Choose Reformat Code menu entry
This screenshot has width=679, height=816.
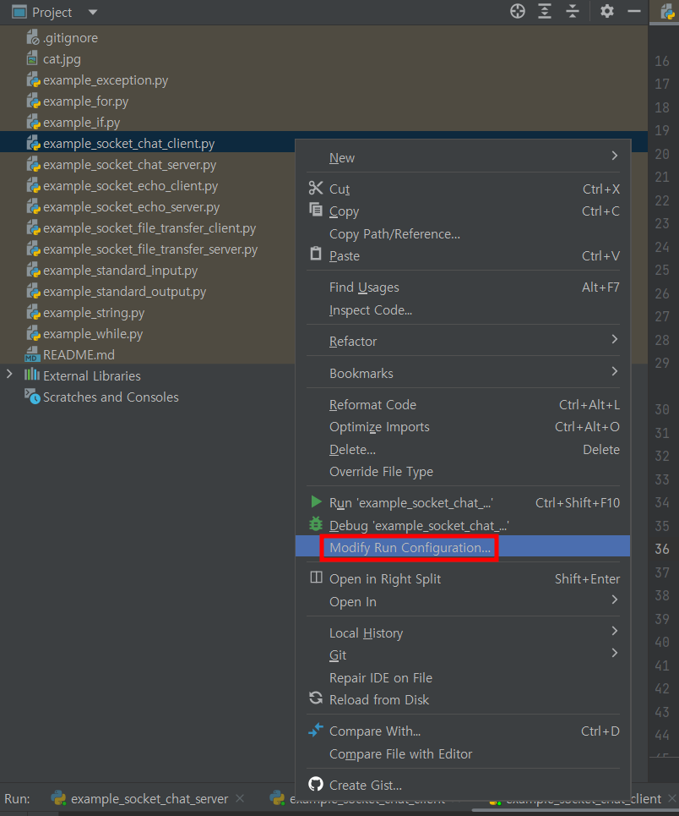click(463, 405)
